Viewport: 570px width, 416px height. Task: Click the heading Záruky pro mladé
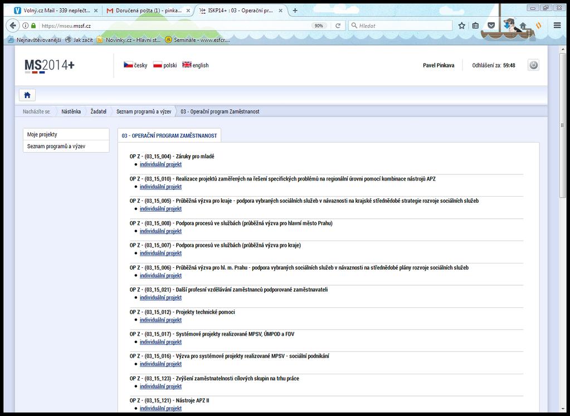coord(195,156)
